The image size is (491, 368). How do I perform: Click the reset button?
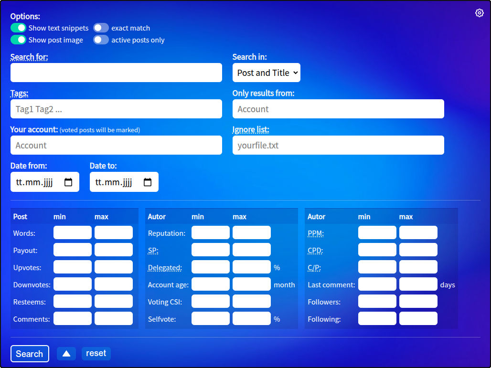96,353
